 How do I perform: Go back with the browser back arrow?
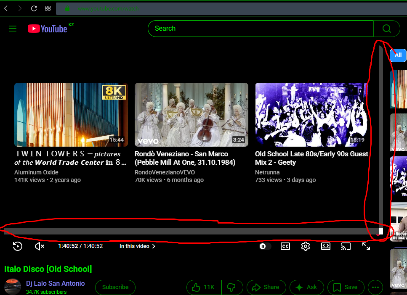click(x=6, y=8)
